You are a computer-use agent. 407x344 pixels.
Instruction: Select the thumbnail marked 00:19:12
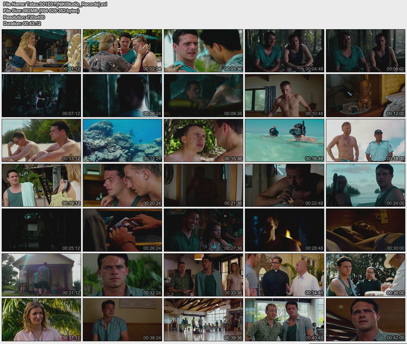41,185
